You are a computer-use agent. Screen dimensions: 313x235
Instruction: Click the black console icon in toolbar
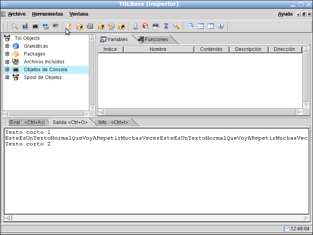point(35,26)
